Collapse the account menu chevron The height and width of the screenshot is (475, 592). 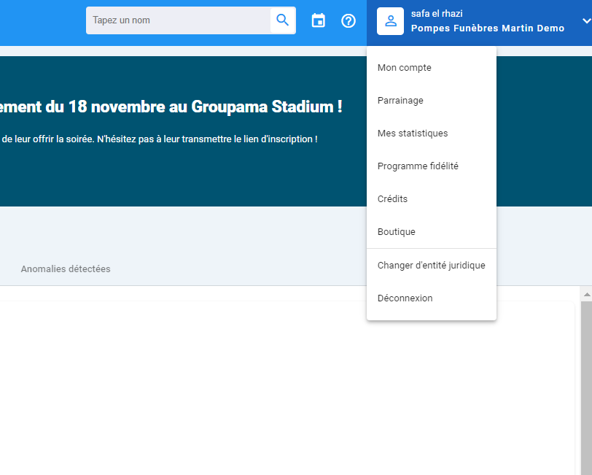pos(586,20)
